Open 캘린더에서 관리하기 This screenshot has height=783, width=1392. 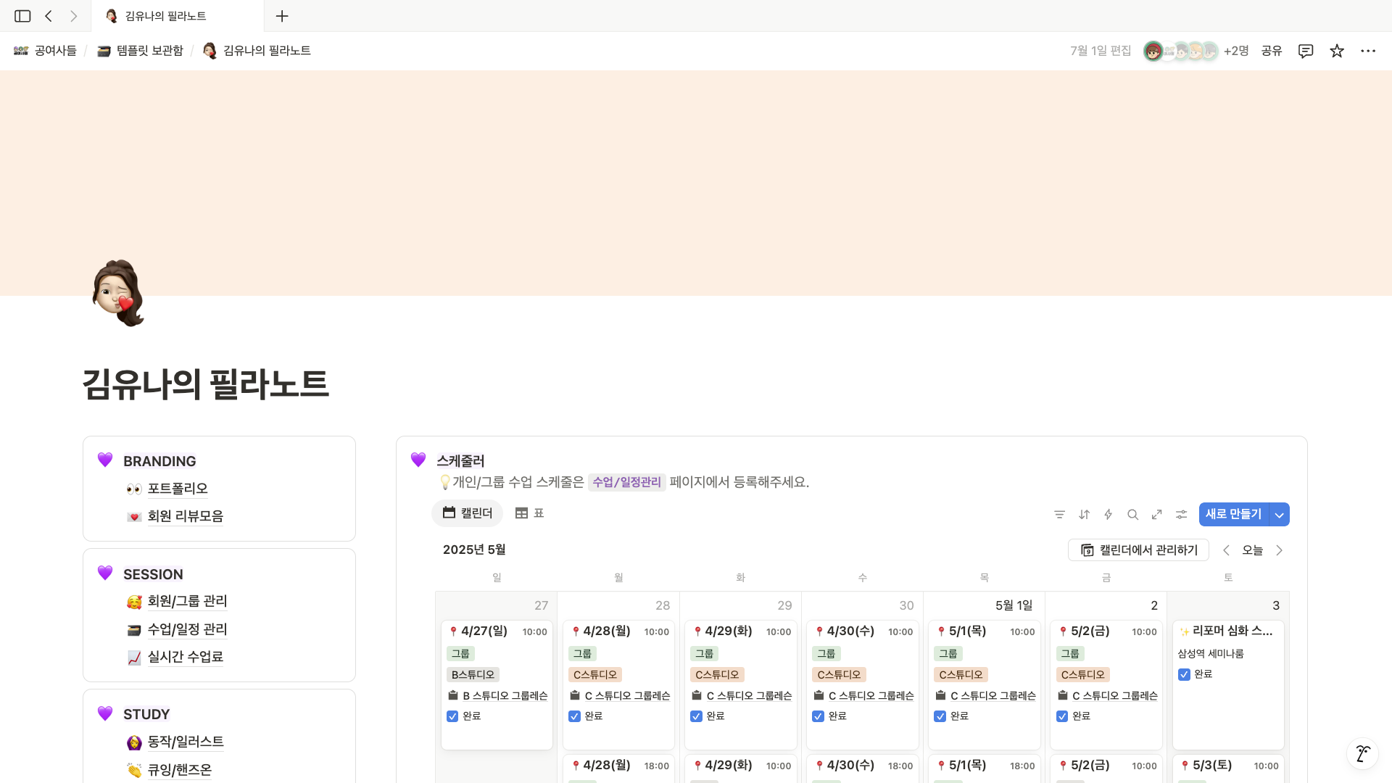pyautogui.click(x=1138, y=550)
